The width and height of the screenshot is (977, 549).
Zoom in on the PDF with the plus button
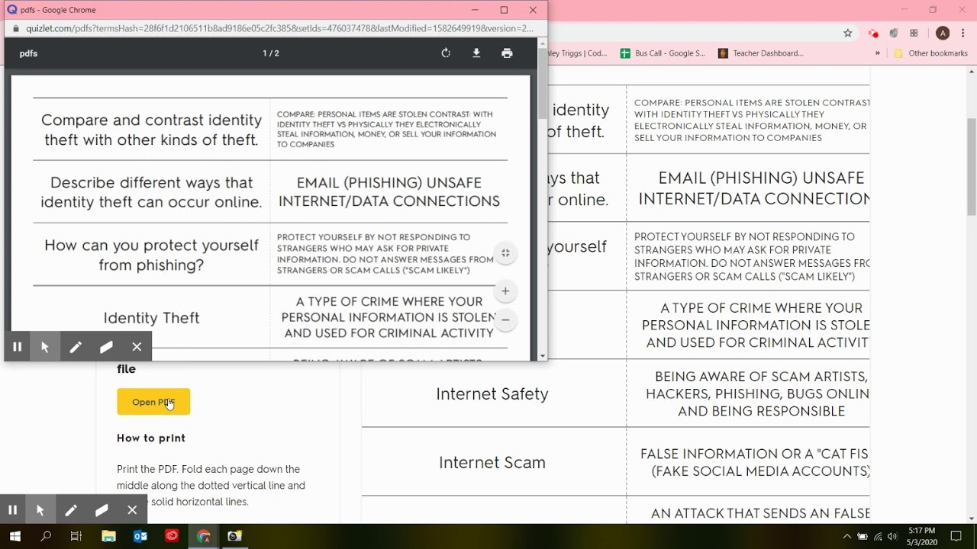click(x=505, y=291)
